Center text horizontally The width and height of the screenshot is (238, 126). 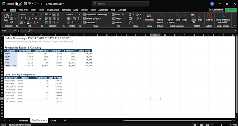pos(50,18)
